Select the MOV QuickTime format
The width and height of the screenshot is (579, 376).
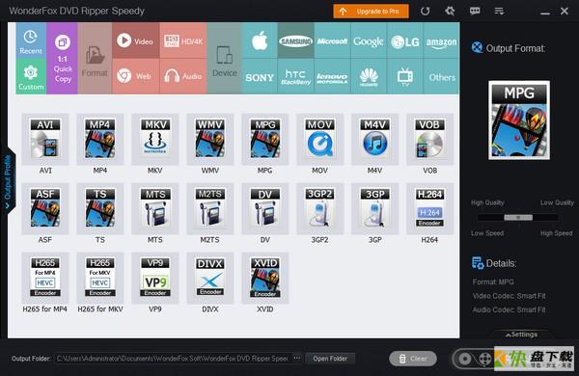click(x=319, y=139)
